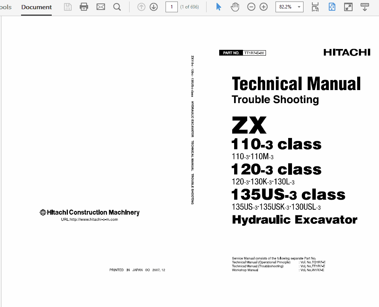
Task: Click vertical spine text HYDRAULIC EXCAVATOR
Action: (192, 119)
